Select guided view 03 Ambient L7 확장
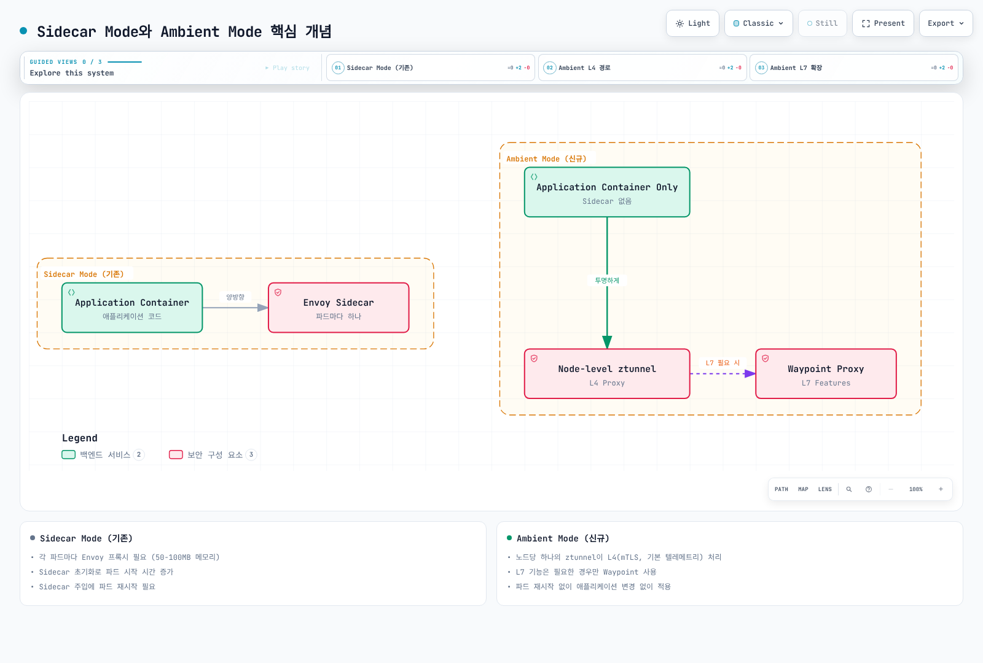Viewport: 983px width, 663px height. (854, 68)
